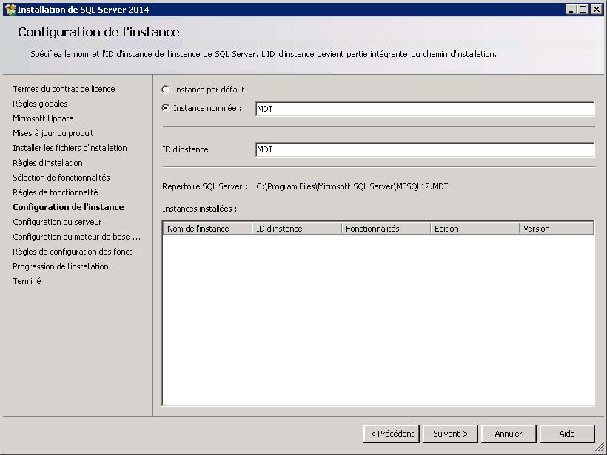Go back with the '< Précédent' button
Screen dimensions: 607x455
point(392,434)
